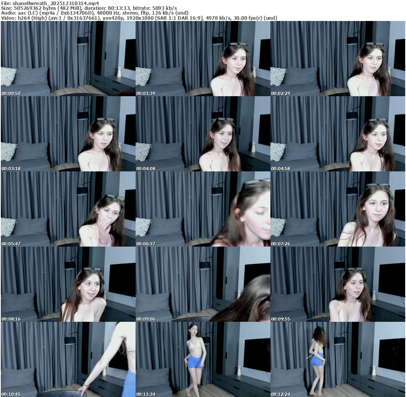The image size is (406, 397).
Task: Open the thumbnail timestamped 00:09:06
Action: (x=203, y=284)
